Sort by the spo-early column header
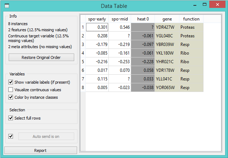Viewport: 228px width, 158px height. click(97, 19)
